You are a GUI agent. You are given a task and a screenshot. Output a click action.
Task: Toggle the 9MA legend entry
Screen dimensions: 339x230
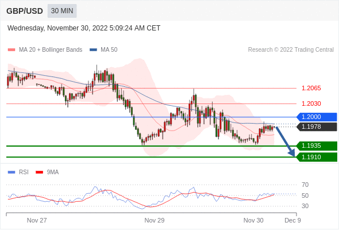47,172
